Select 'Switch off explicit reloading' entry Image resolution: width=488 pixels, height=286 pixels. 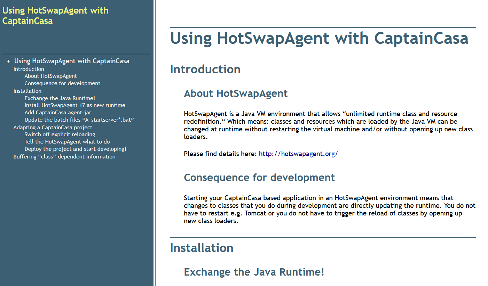pos(60,134)
